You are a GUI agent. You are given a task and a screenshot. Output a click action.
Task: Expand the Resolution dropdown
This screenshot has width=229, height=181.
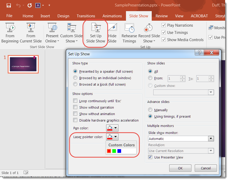[211, 151]
